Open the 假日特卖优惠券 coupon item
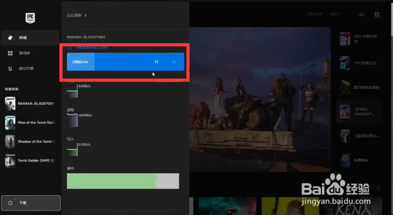 [360, 87]
